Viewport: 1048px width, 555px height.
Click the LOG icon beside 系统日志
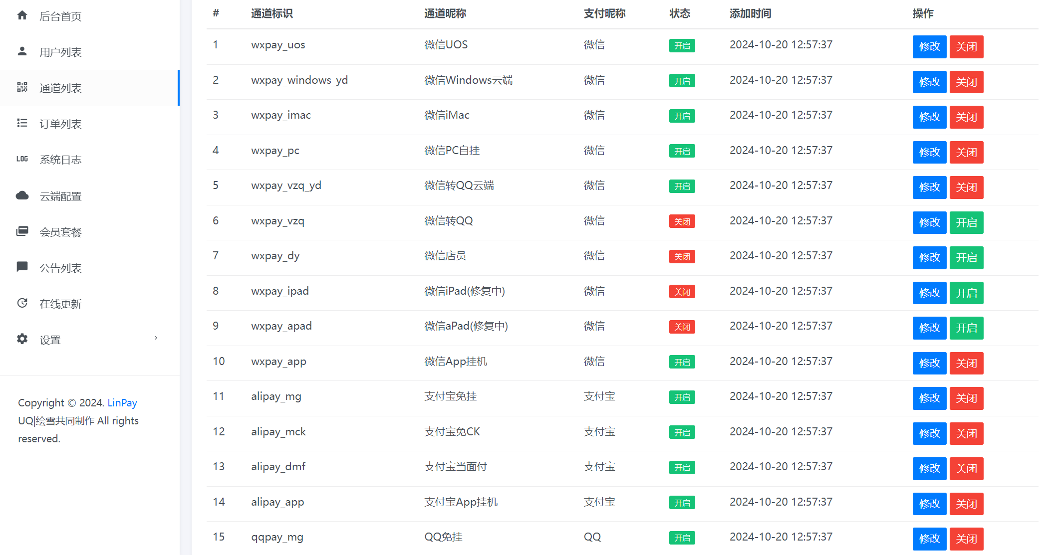click(22, 159)
